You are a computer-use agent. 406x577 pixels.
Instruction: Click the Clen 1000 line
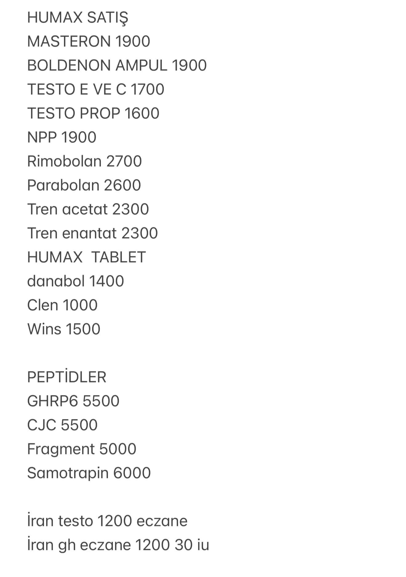[62, 305]
